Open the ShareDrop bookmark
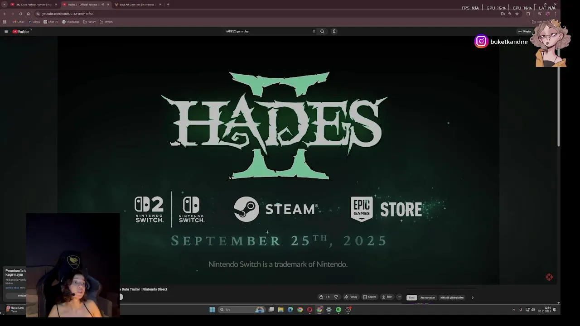Screen dimensions: 580x326 point(71,22)
